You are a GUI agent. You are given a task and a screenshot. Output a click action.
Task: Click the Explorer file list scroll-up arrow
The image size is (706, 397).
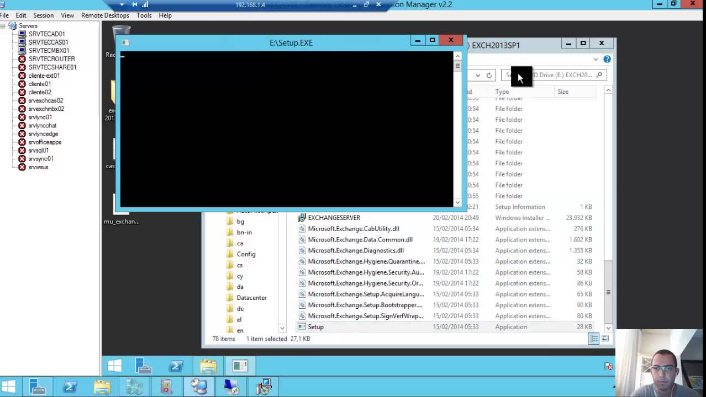pyautogui.click(x=608, y=90)
